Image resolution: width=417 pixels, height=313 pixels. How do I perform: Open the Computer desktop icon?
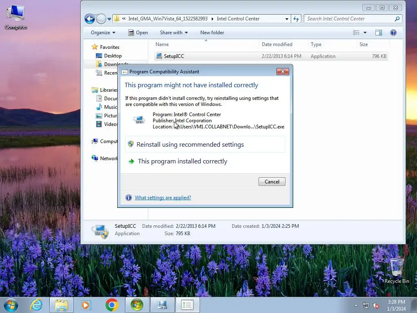pyautogui.click(x=16, y=17)
